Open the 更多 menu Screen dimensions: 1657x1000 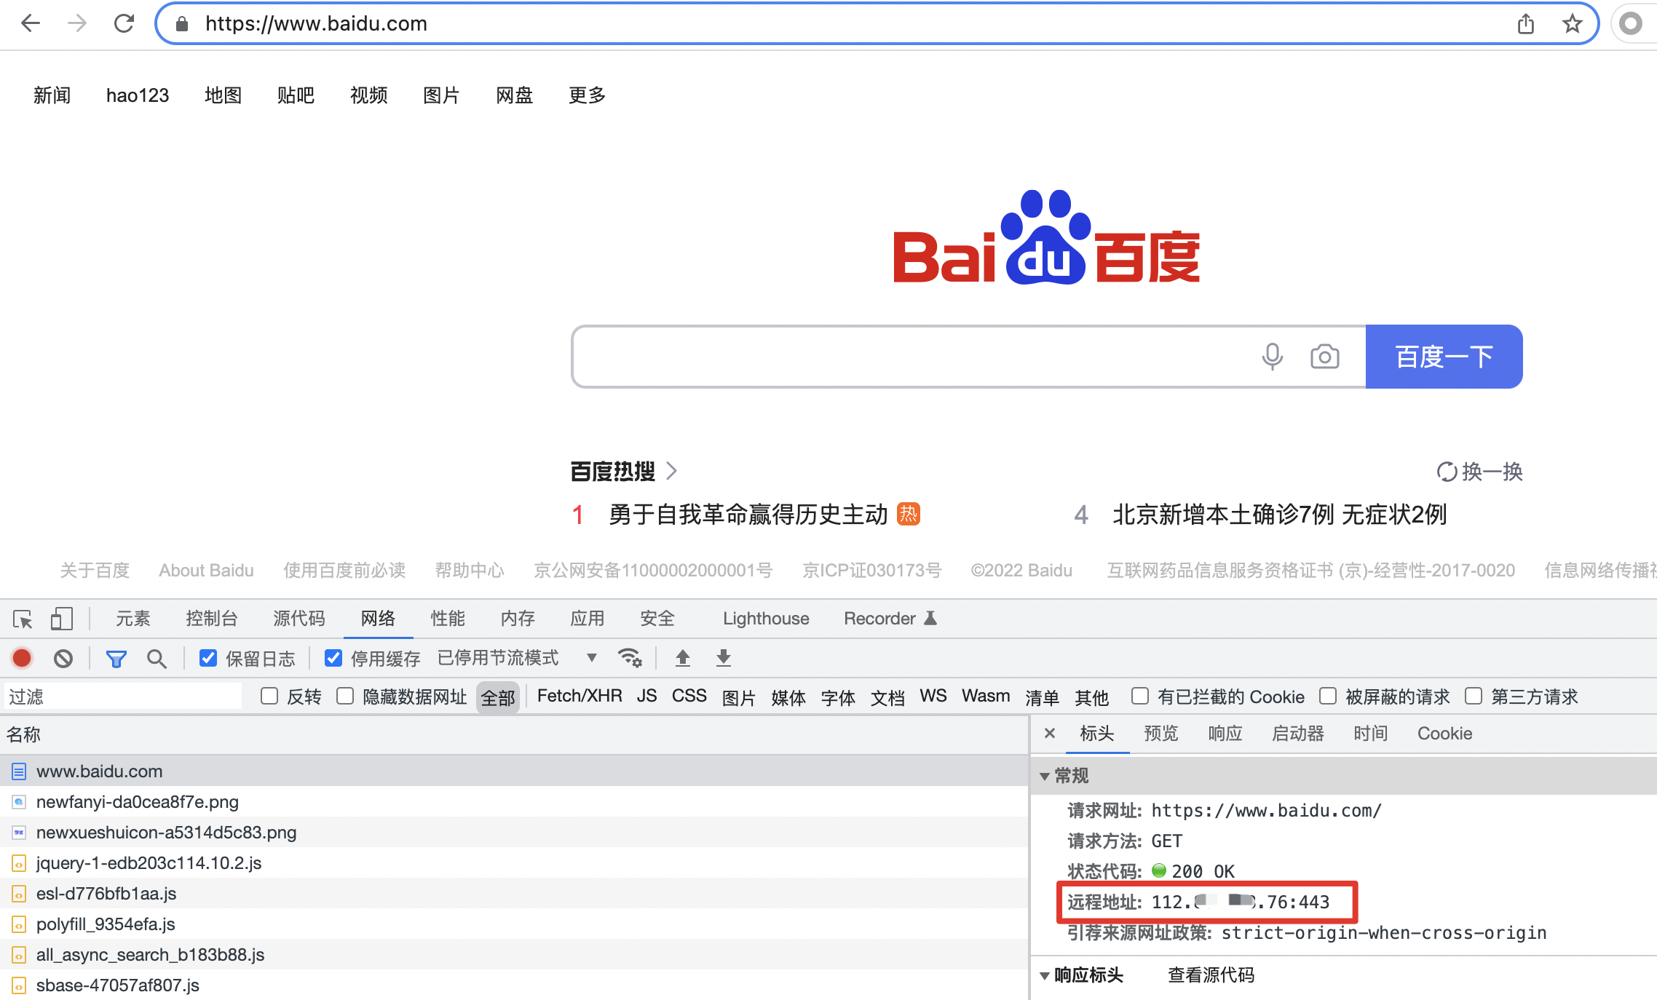tap(587, 95)
